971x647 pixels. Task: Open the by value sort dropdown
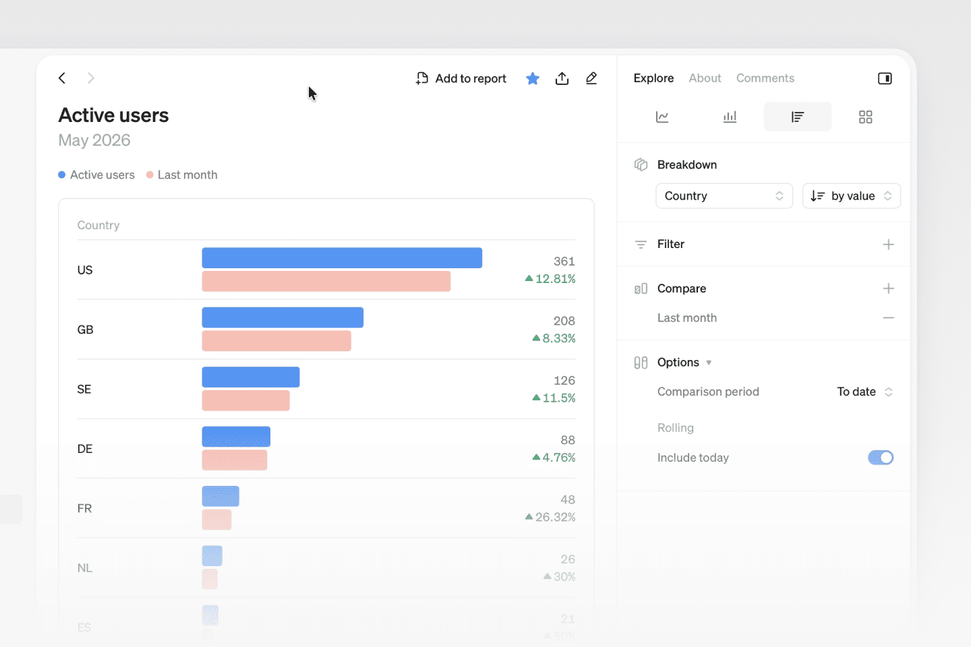click(x=852, y=196)
